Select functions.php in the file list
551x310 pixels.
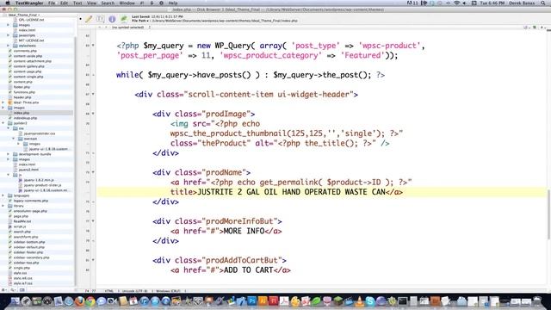point(24,92)
